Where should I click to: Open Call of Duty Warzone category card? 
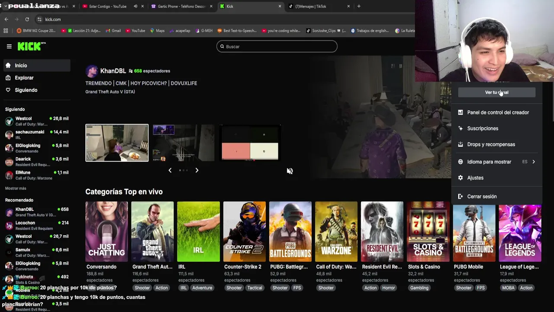(x=336, y=231)
